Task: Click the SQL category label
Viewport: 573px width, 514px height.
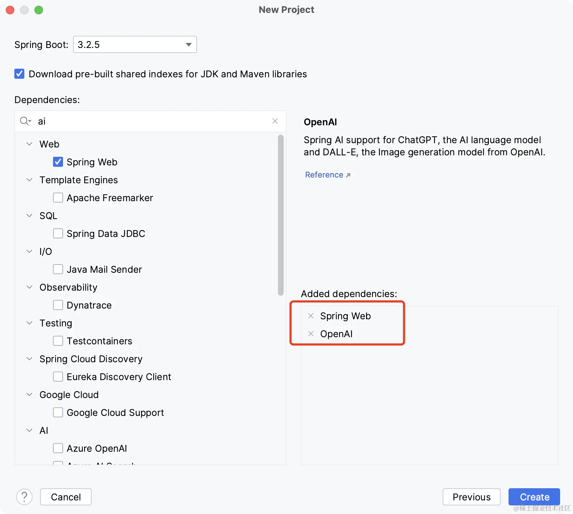Action: [x=48, y=215]
